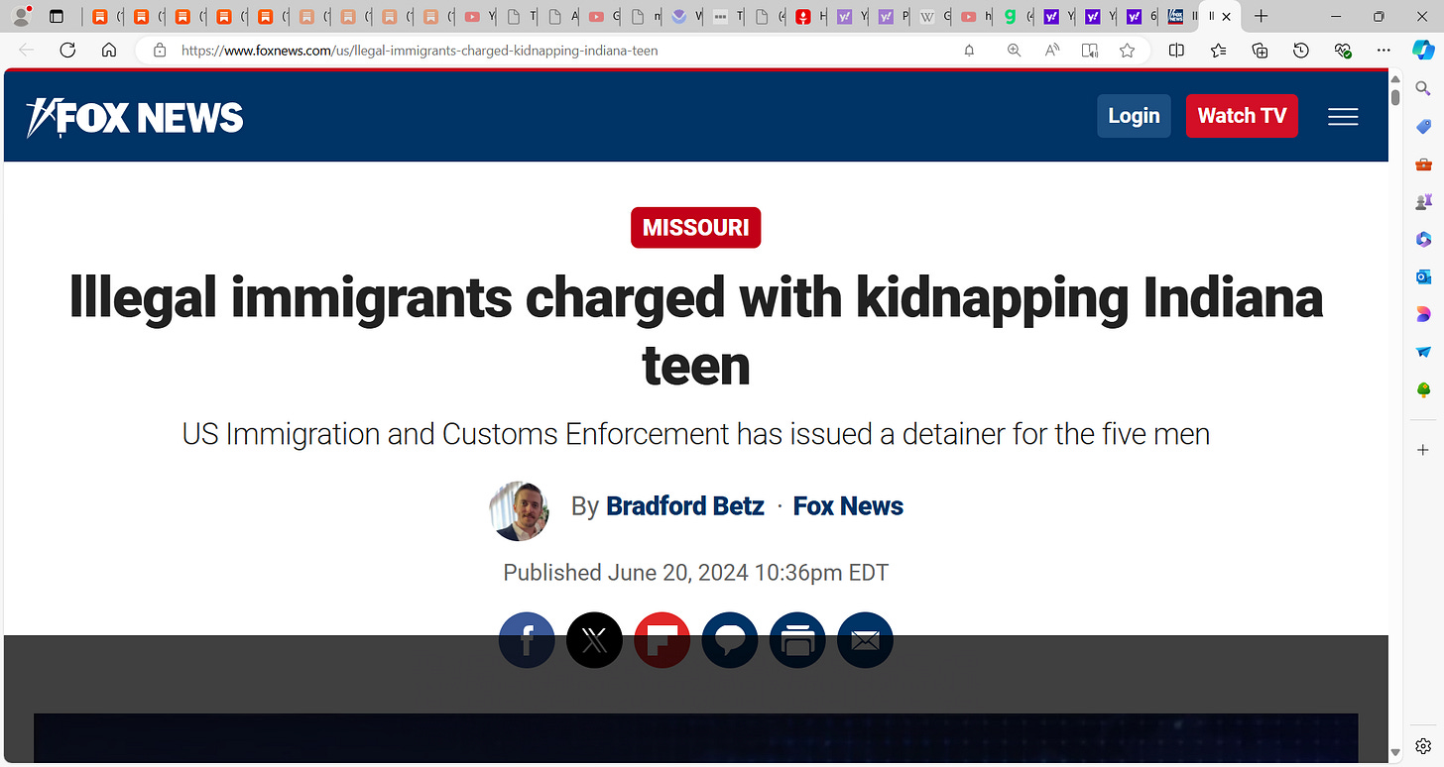The height and width of the screenshot is (767, 1444).
Task: Open the Edge profile avatar
Action: coord(20,16)
